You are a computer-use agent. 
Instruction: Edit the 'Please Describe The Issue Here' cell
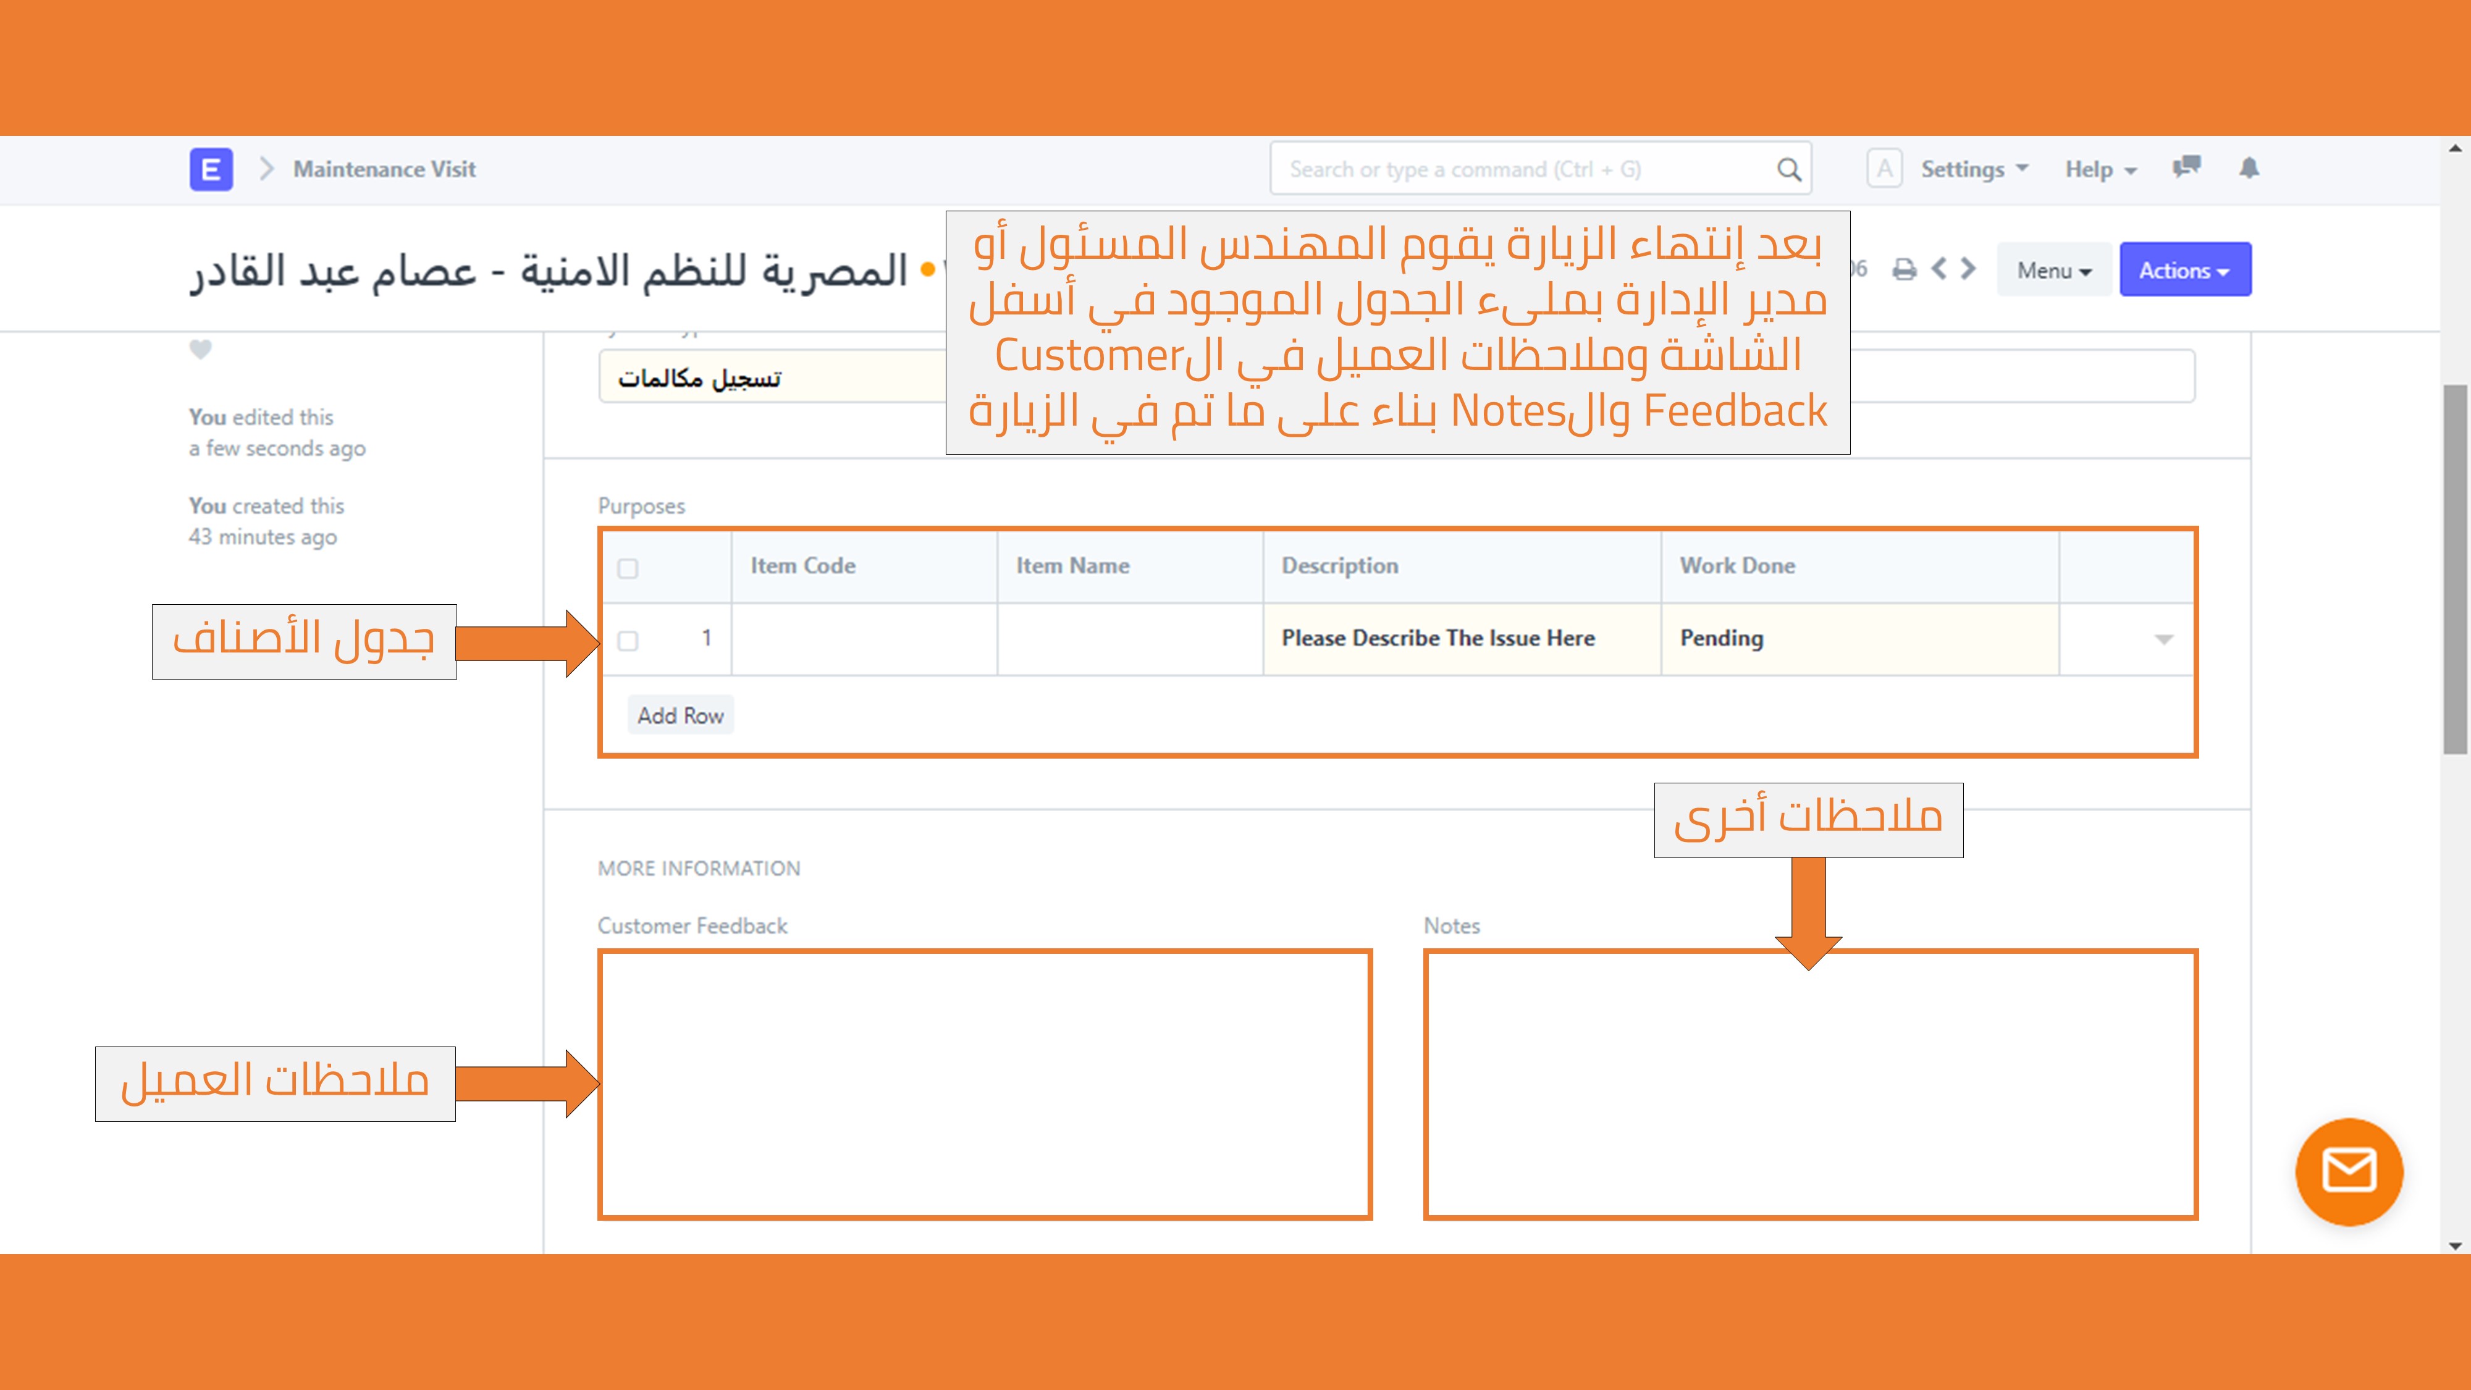click(x=1461, y=639)
